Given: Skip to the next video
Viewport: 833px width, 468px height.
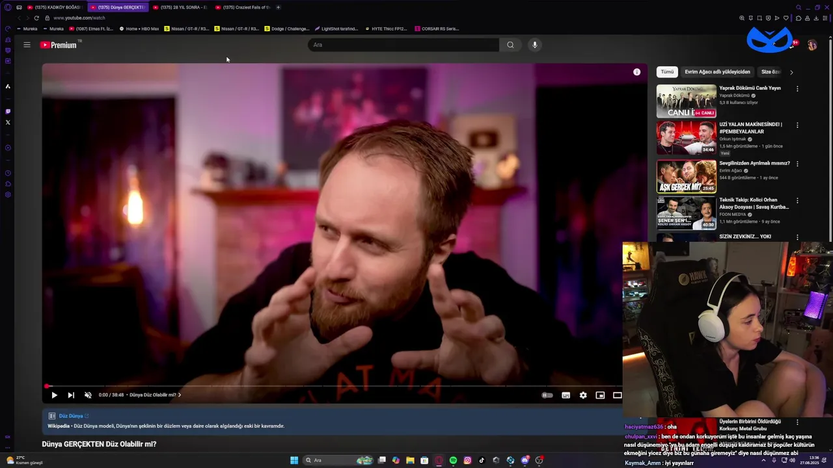Looking at the screenshot, I should pos(71,395).
